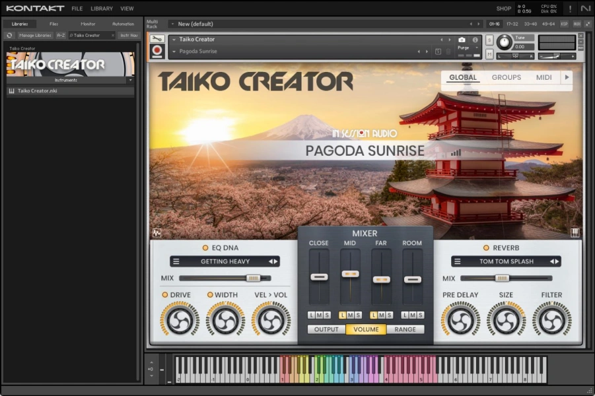Open the LIBRARY menu

[x=102, y=9]
